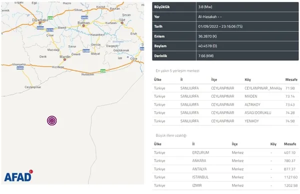Click 'En yakın 5 yerleşim merkezi' heading
The image size is (300, 194).
pos(177,71)
